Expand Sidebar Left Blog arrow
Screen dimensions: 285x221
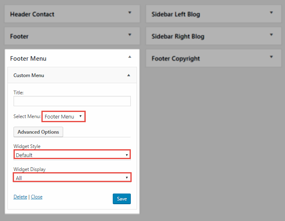pos(271,13)
